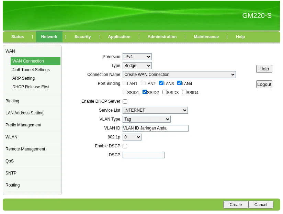The width and height of the screenshot is (283, 214).
Task: Click the Help button on right
Action: pyautogui.click(x=264, y=69)
